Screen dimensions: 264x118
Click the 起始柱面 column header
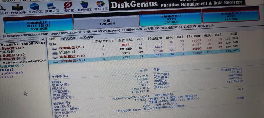155,38
